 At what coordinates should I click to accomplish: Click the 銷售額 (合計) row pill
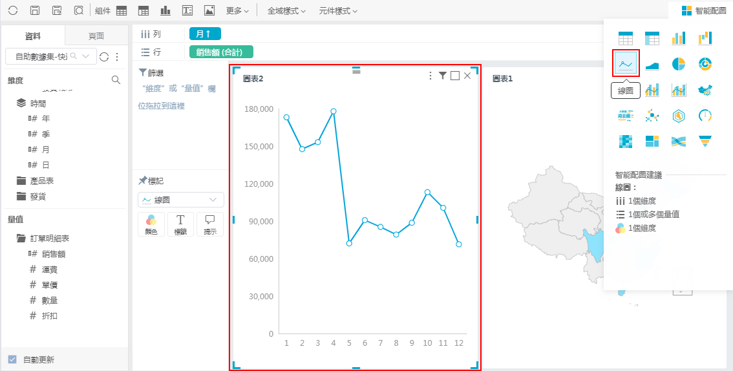pyautogui.click(x=220, y=52)
